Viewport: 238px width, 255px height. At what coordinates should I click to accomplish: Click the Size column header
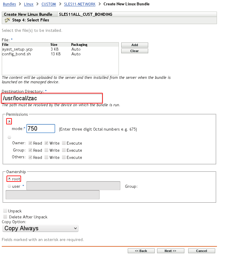(54, 45)
